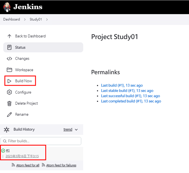Open the Last successful build (#1) link
Screen dimensions: 189x173
pyautogui.click(x=130, y=96)
